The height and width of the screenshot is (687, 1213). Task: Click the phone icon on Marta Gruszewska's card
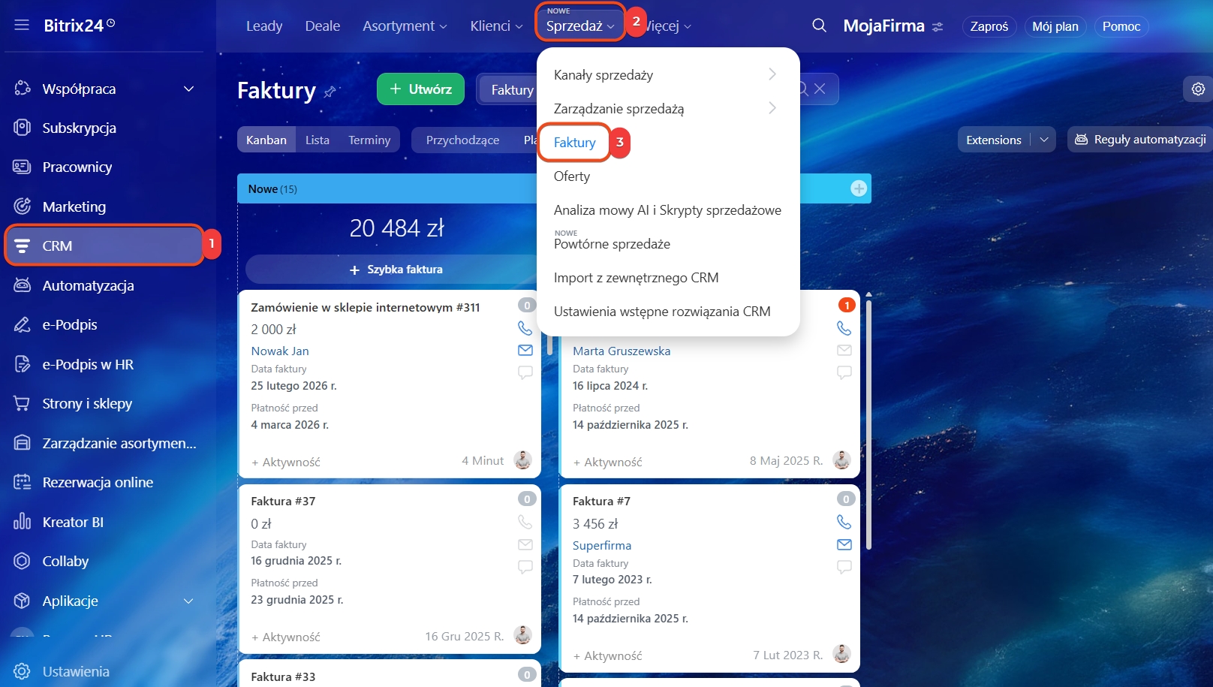(x=844, y=328)
